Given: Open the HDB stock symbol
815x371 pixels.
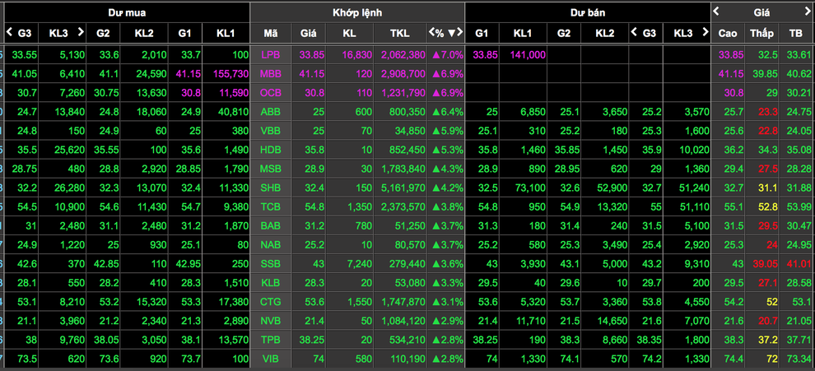Looking at the screenshot, I should pos(270,150).
